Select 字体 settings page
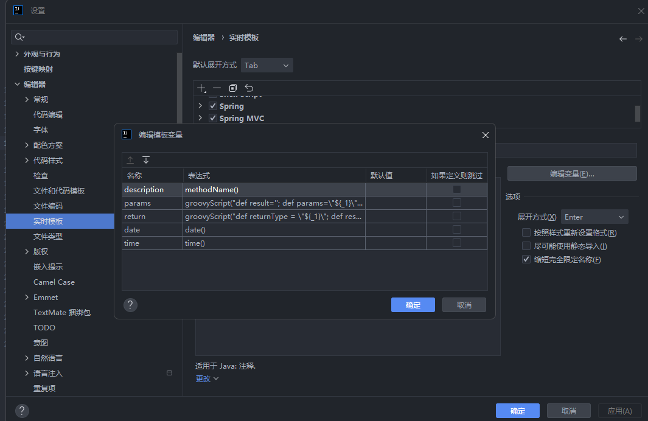This screenshot has height=421, width=648. click(41, 130)
